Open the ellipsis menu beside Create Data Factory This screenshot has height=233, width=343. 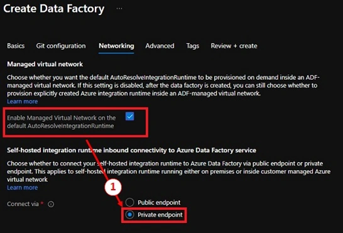(119, 9)
